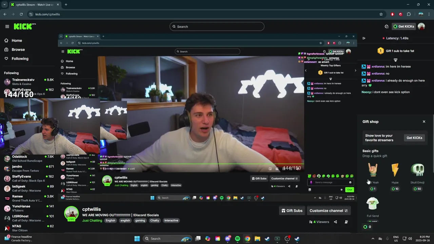The image size is (434, 244).
Task: Click the browser address bar
Action: pyautogui.click(x=203, y=14)
